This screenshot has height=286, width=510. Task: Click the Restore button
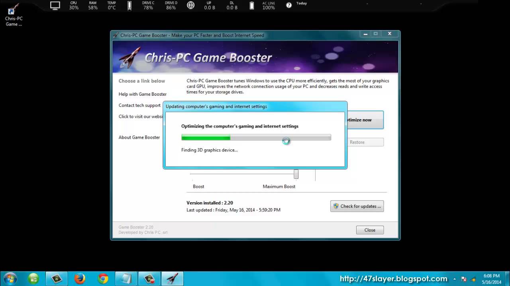pos(365,142)
